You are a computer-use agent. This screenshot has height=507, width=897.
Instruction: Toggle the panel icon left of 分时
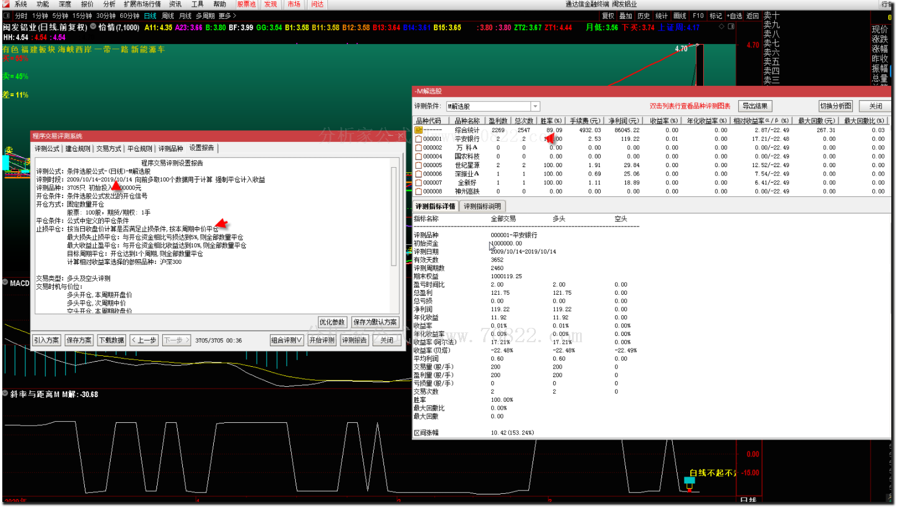click(x=7, y=16)
